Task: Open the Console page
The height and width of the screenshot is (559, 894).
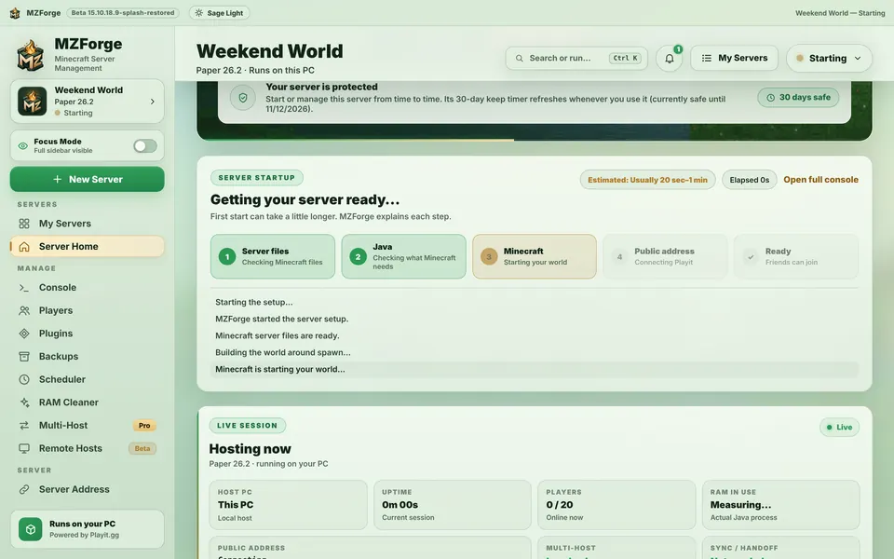Action: (x=88, y=288)
